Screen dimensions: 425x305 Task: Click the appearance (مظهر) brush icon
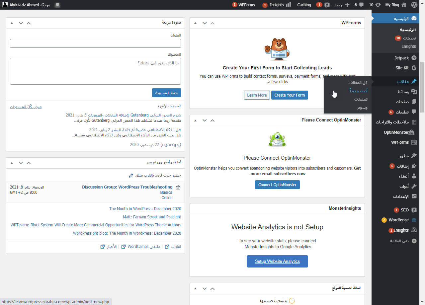pyautogui.click(x=414, y=156)
